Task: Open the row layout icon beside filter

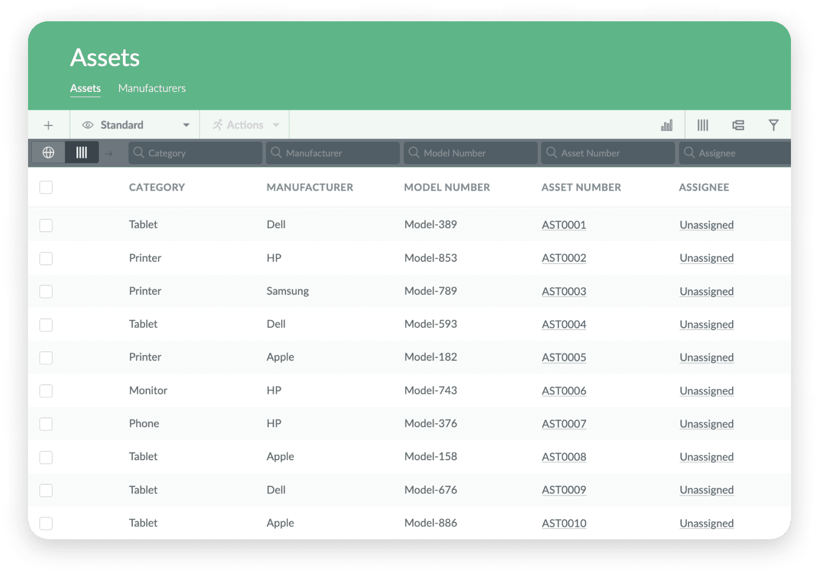Action: click(738, 125)
